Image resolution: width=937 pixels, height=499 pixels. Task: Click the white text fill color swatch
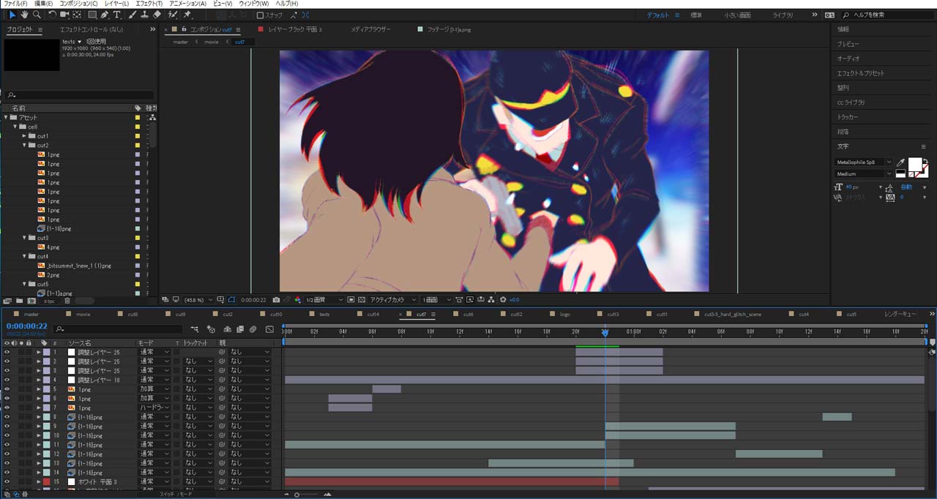[x=915, y=165]
